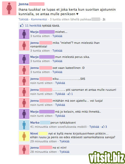The height and width of the screenshot is (164, 125).
Task: Open Jonna's name in the post header
Action: [23, 4]
